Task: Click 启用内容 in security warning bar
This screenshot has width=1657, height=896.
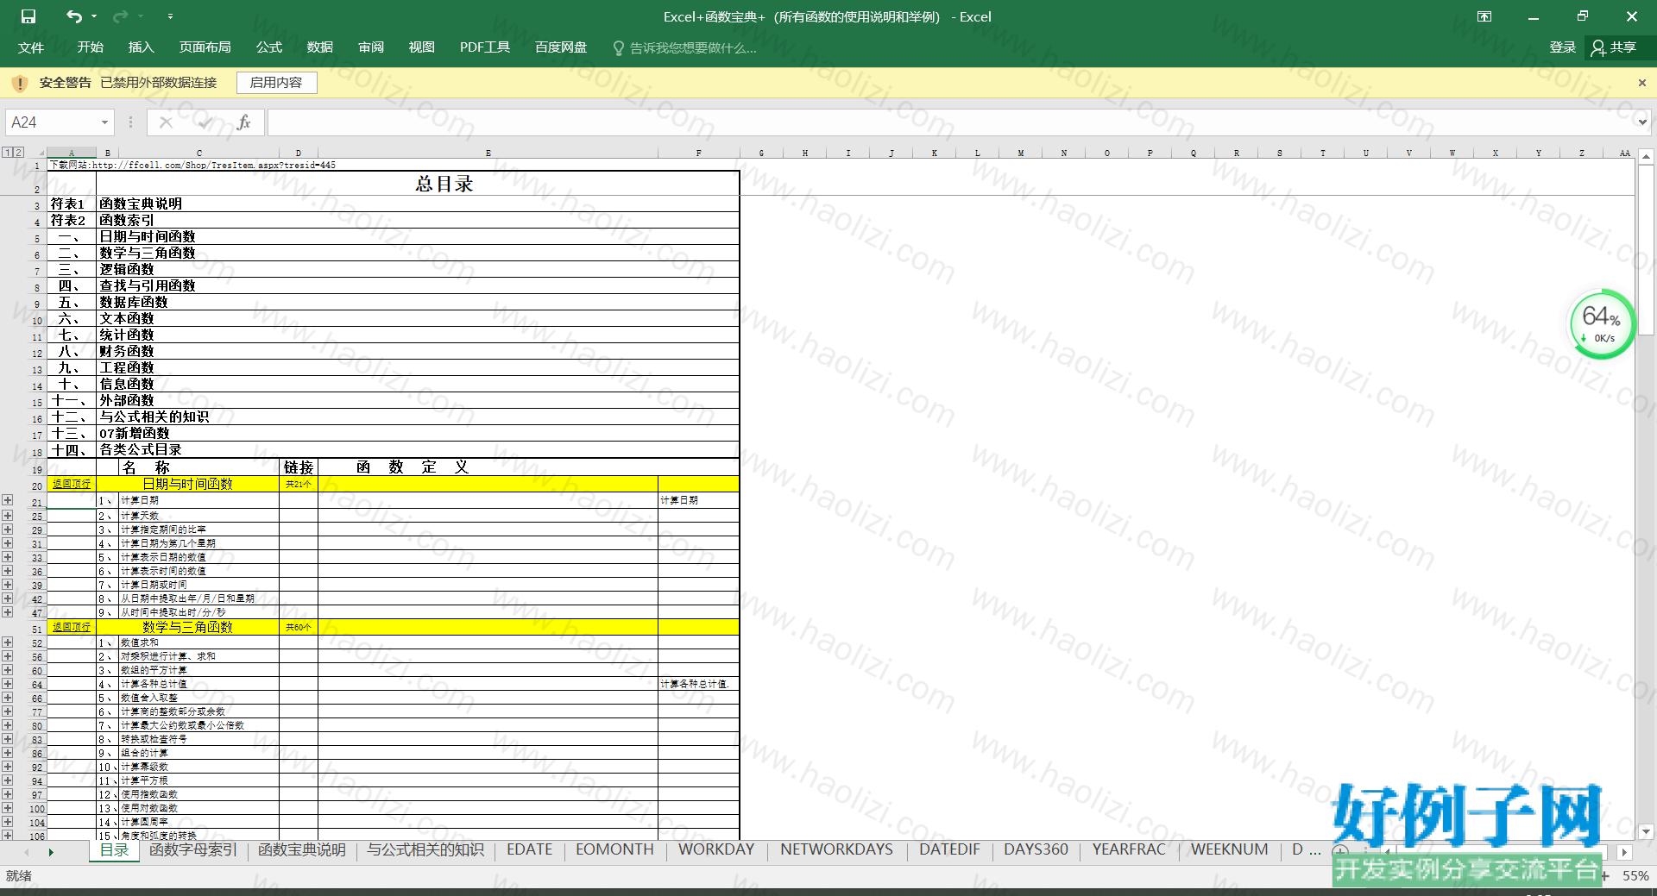Action: [276, 83]
